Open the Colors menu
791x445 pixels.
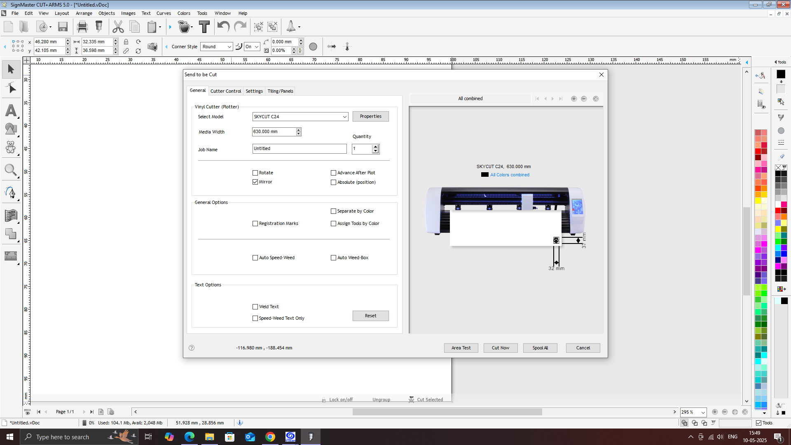pos(184,13)
